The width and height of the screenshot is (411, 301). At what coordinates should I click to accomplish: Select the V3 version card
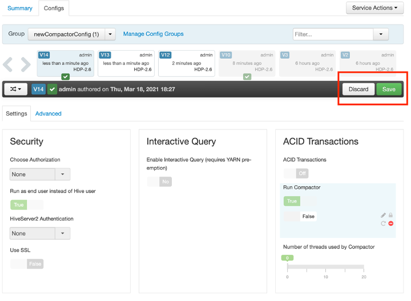pyautogui.click(x=308, y=63)
